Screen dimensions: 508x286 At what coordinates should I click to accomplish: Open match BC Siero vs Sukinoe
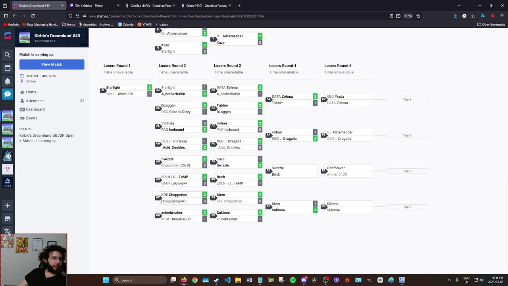tap(294, 207)
